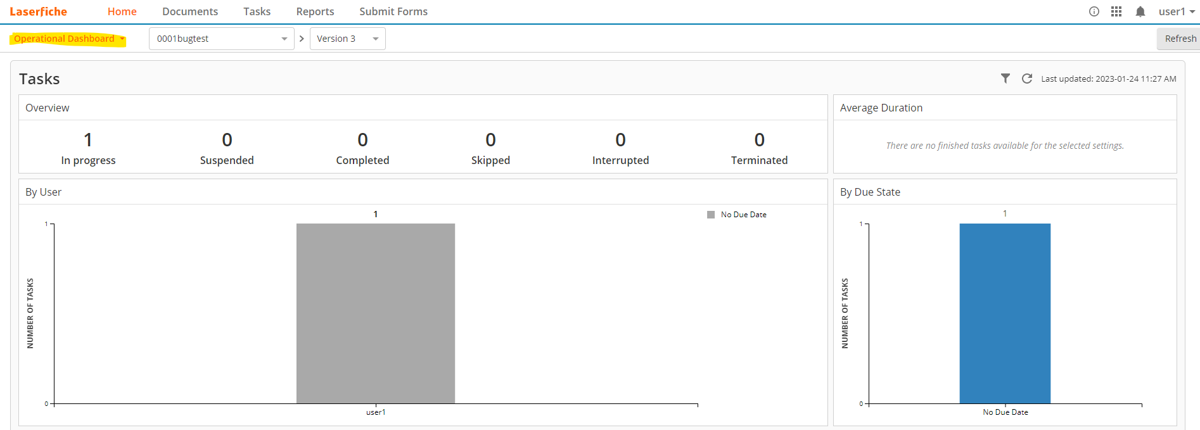Open the Version 3 dropdown

click(x=348, y=39)
